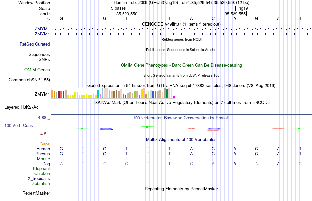This screenshot has width=312, height=201.
Task: Open the GTEx Gene Expression track title
Action: pyautogui.click(x=181, y=86)
